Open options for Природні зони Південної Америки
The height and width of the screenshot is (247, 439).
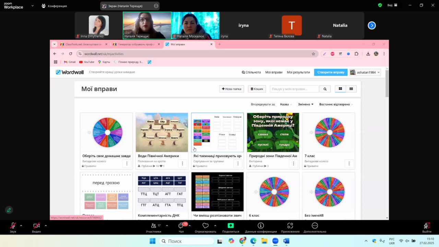click(x=294, y=164)
